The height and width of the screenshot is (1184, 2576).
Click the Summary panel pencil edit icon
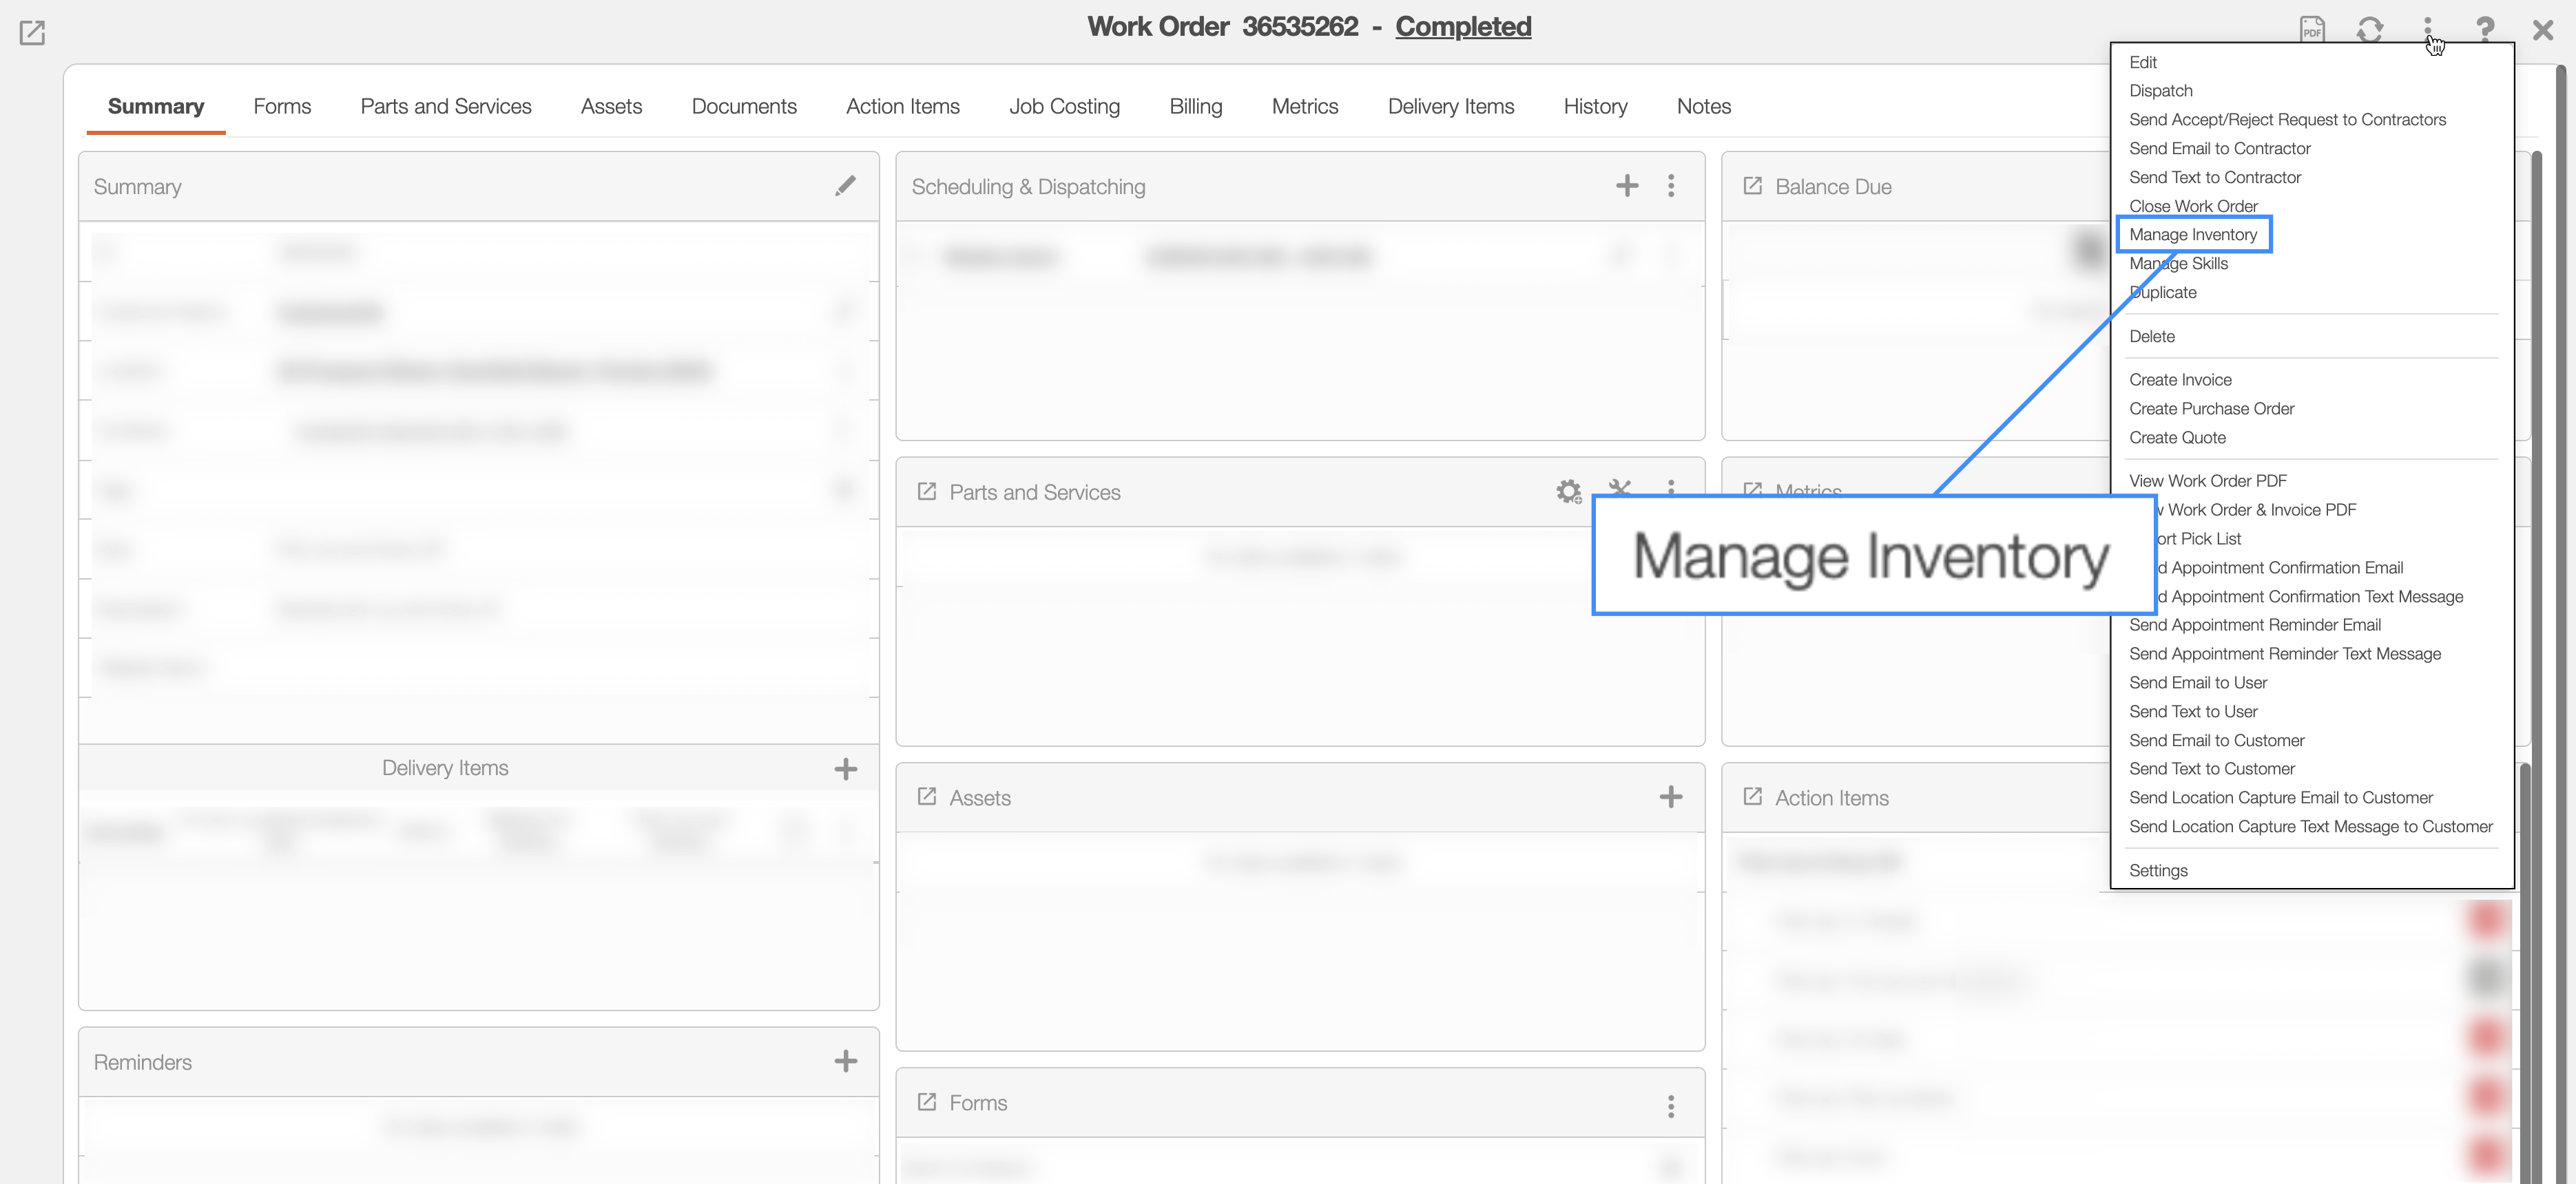pyautogui.click(x=845, y=186)
